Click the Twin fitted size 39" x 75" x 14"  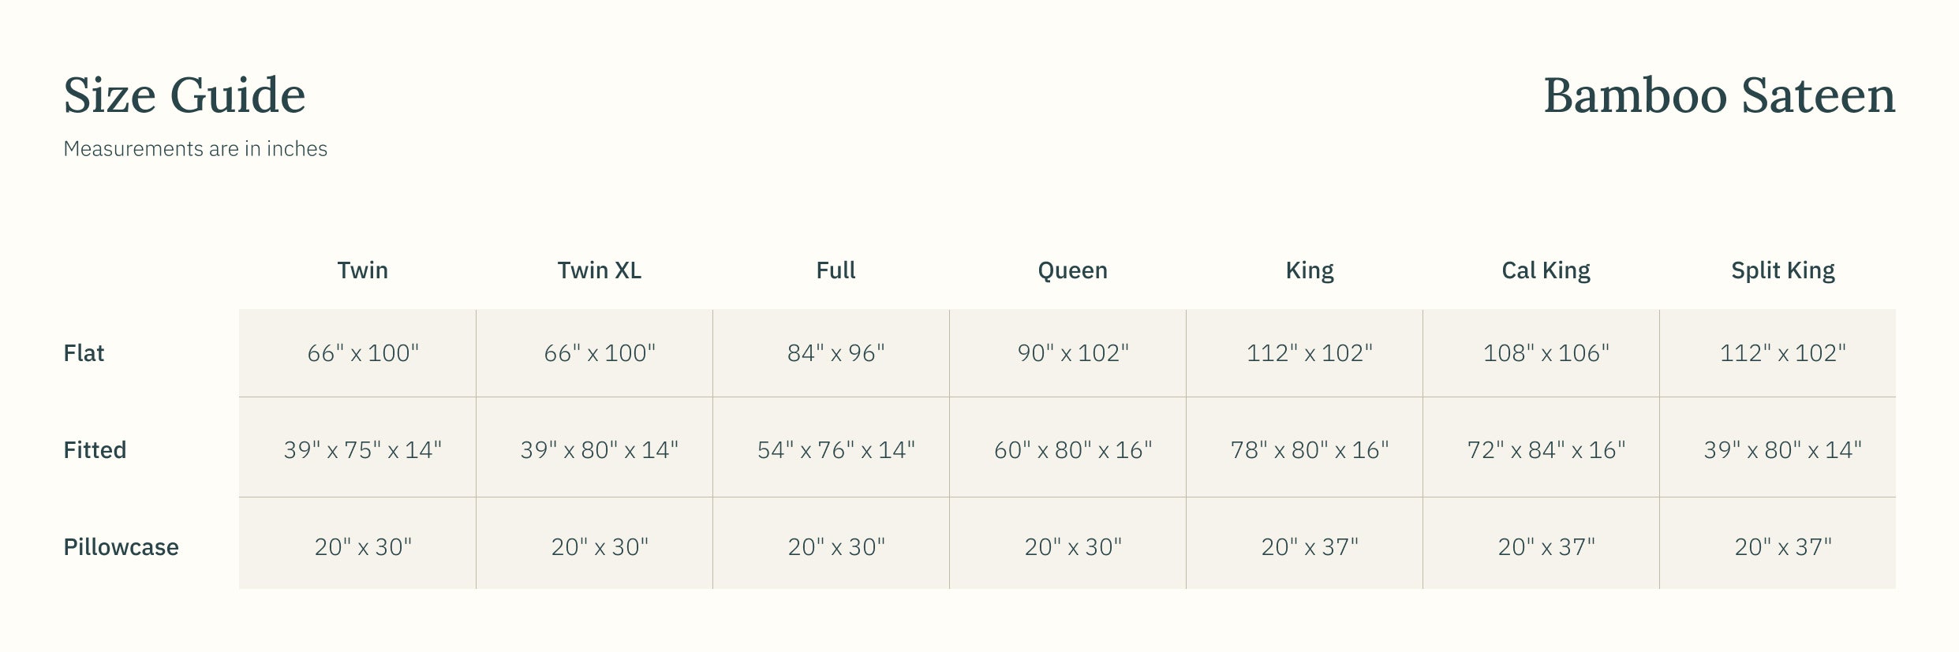click(362, 450)
